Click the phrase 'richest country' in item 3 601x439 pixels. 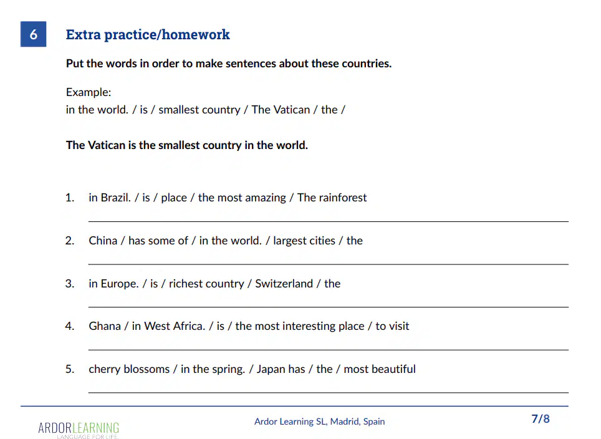pyautogui.click(x=206, y=284)
